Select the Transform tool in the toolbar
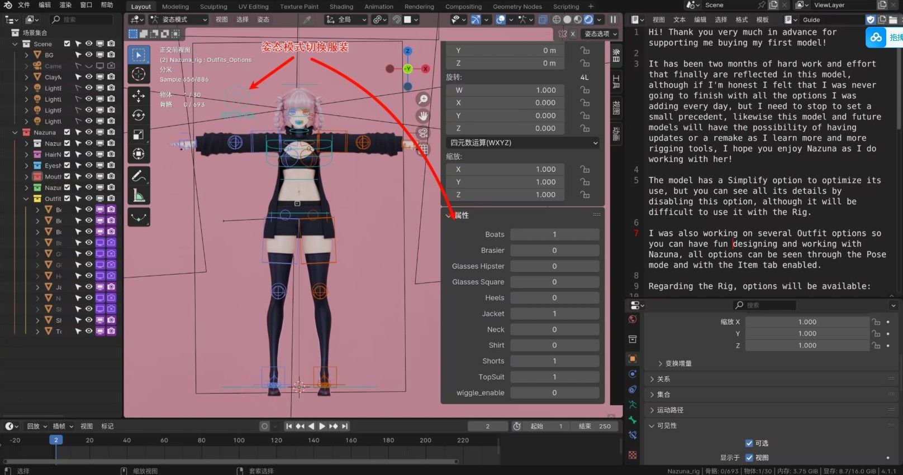 [x=139, y=153]
